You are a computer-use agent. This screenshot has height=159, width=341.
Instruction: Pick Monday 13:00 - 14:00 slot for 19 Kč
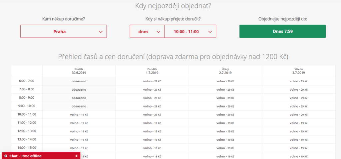[152, 139]
